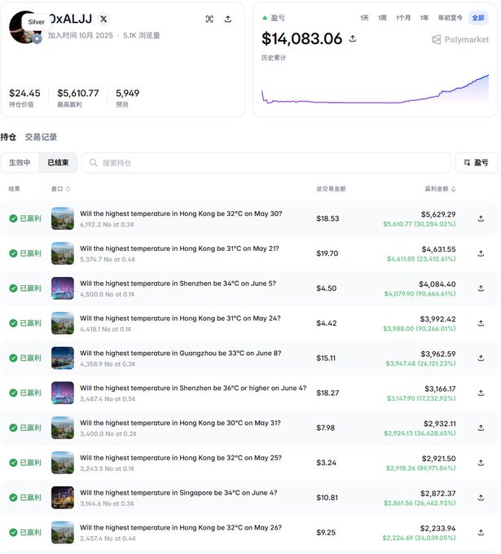This screenshot has height=554, width=501.
Task: Click the scan/QR code icon in profile card
Action: pos(209,19)
